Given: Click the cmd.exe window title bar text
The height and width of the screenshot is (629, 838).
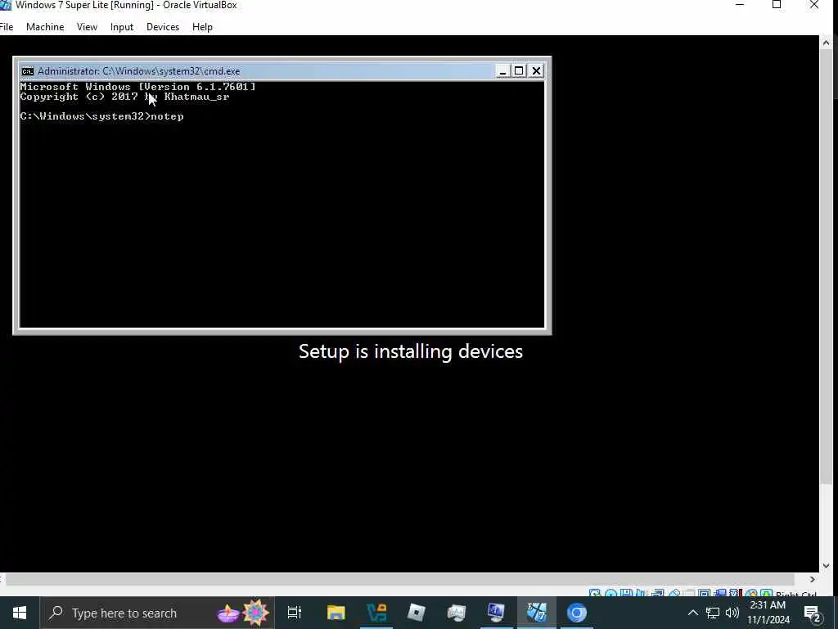Looking at the screenshot, I should coord(139,71).
